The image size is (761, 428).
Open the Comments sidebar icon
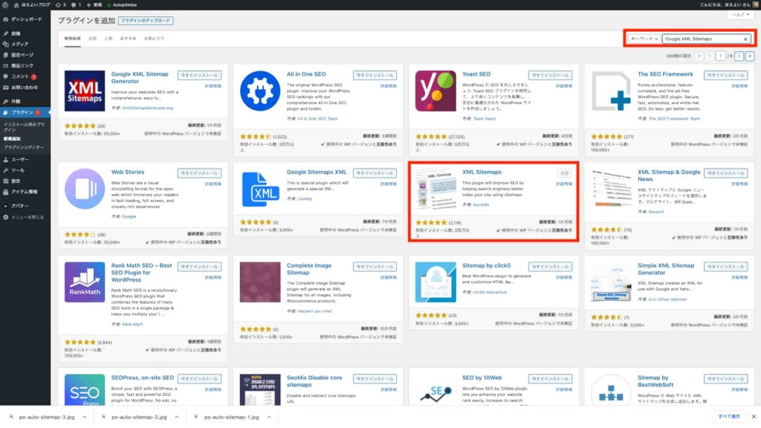pos(5,77)
